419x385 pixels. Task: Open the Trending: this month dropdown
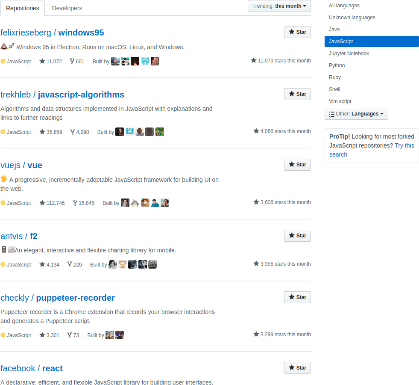279,6
